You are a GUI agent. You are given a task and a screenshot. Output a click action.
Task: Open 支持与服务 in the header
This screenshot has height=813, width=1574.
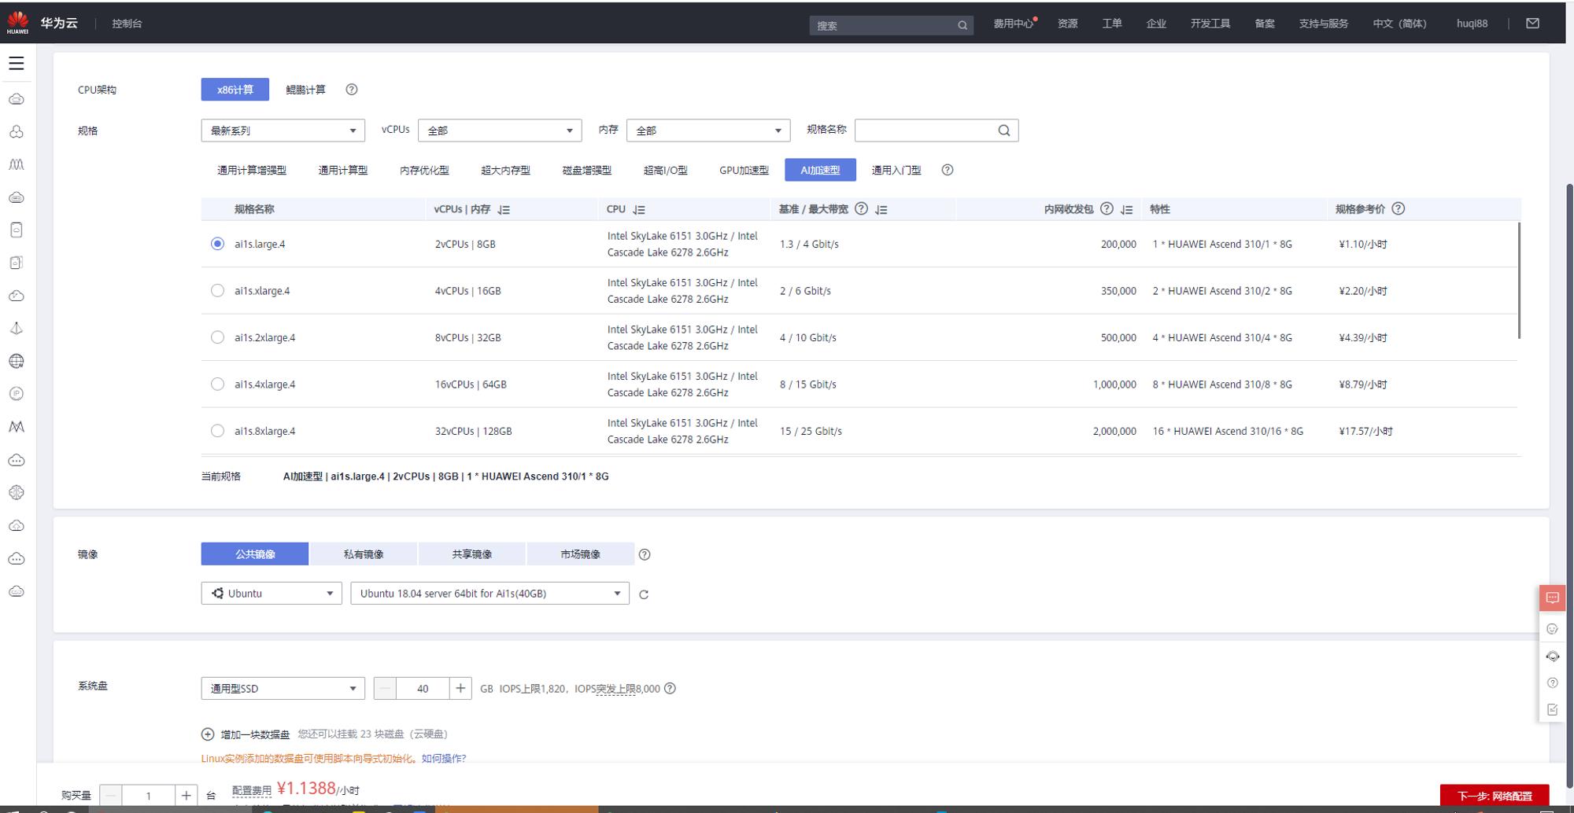pyautogui.click(x=1323, y=24)
